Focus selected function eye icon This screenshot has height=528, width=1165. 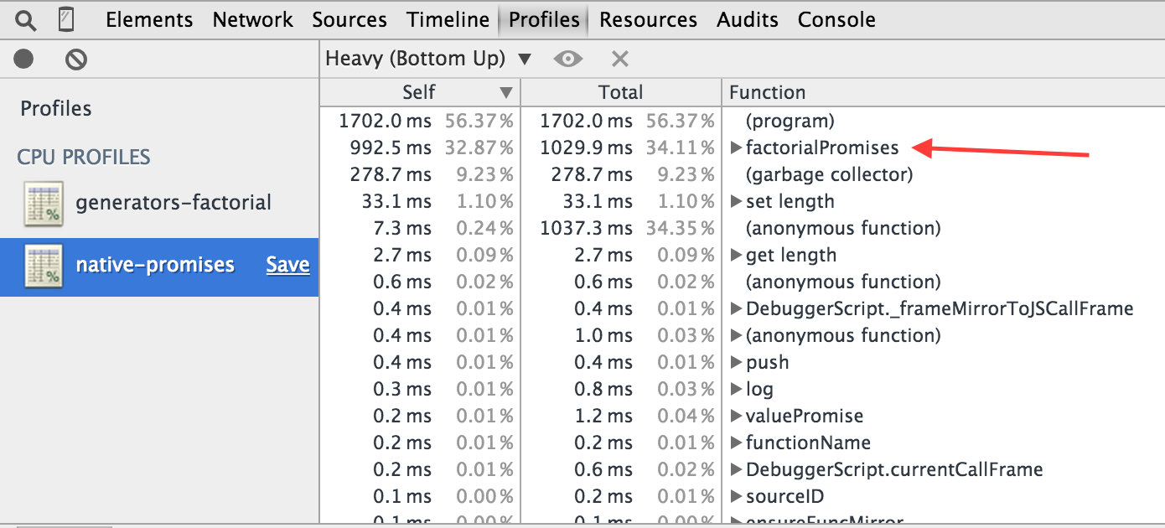click(568, 59)
